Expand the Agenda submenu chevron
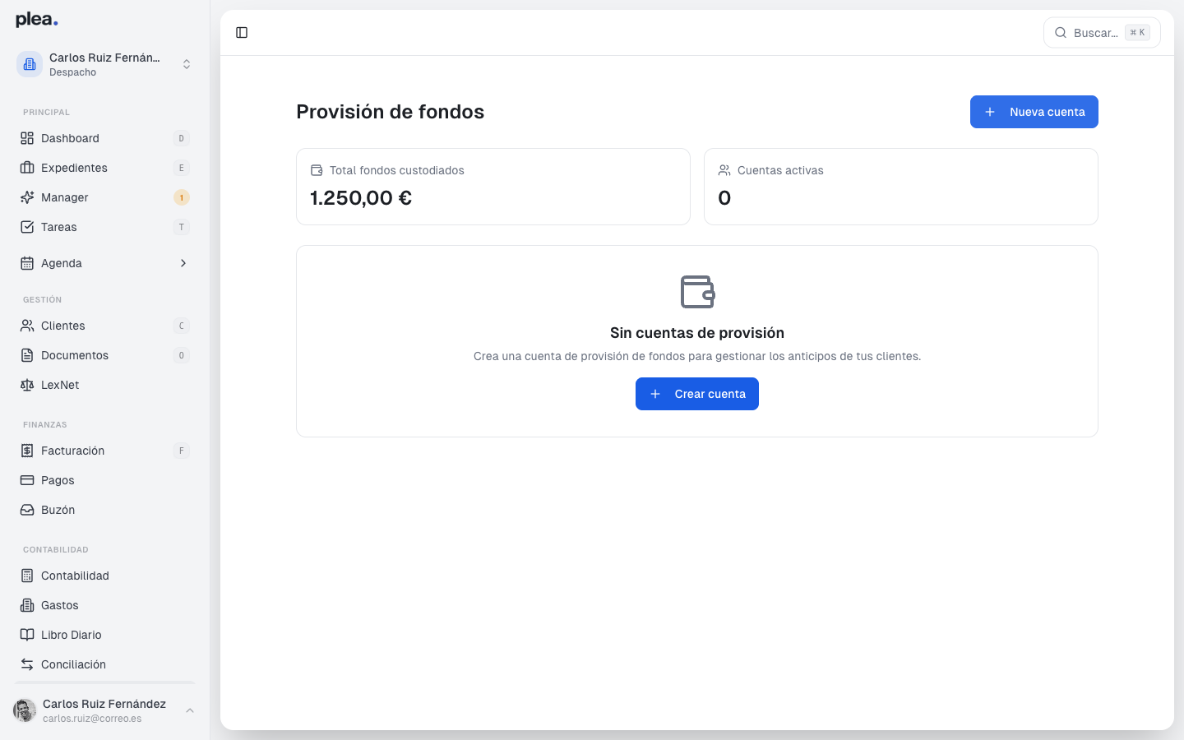1184x740 pixels. click(183, 263)
